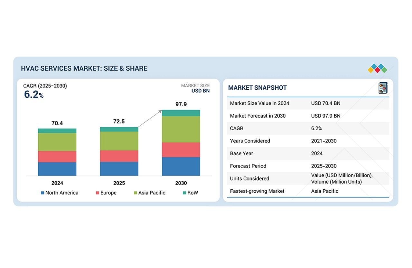Click the MARKET SIZE USD BN label
This screenshot has height=268, width=412.
pyautogui.click(x=195, y=88)
